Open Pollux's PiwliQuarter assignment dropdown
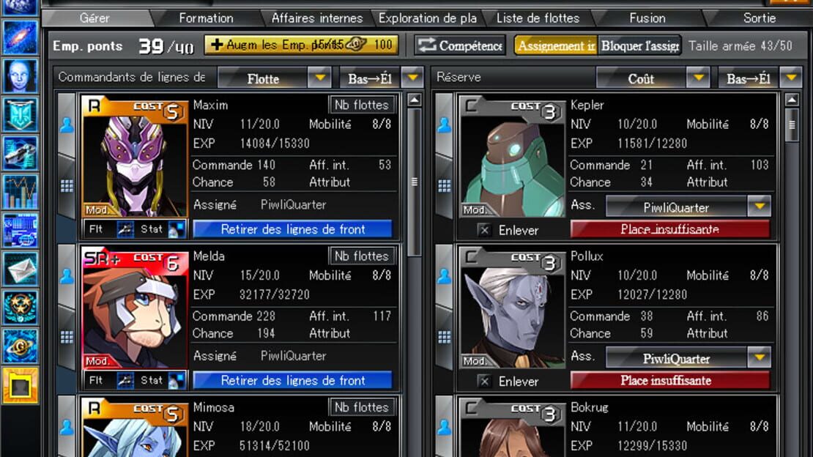The width and height of the screenshot is (813, 457). click(688, 358)
